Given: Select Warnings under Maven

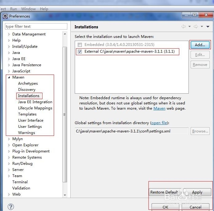Looking at the screenshot, I should 26,133.
